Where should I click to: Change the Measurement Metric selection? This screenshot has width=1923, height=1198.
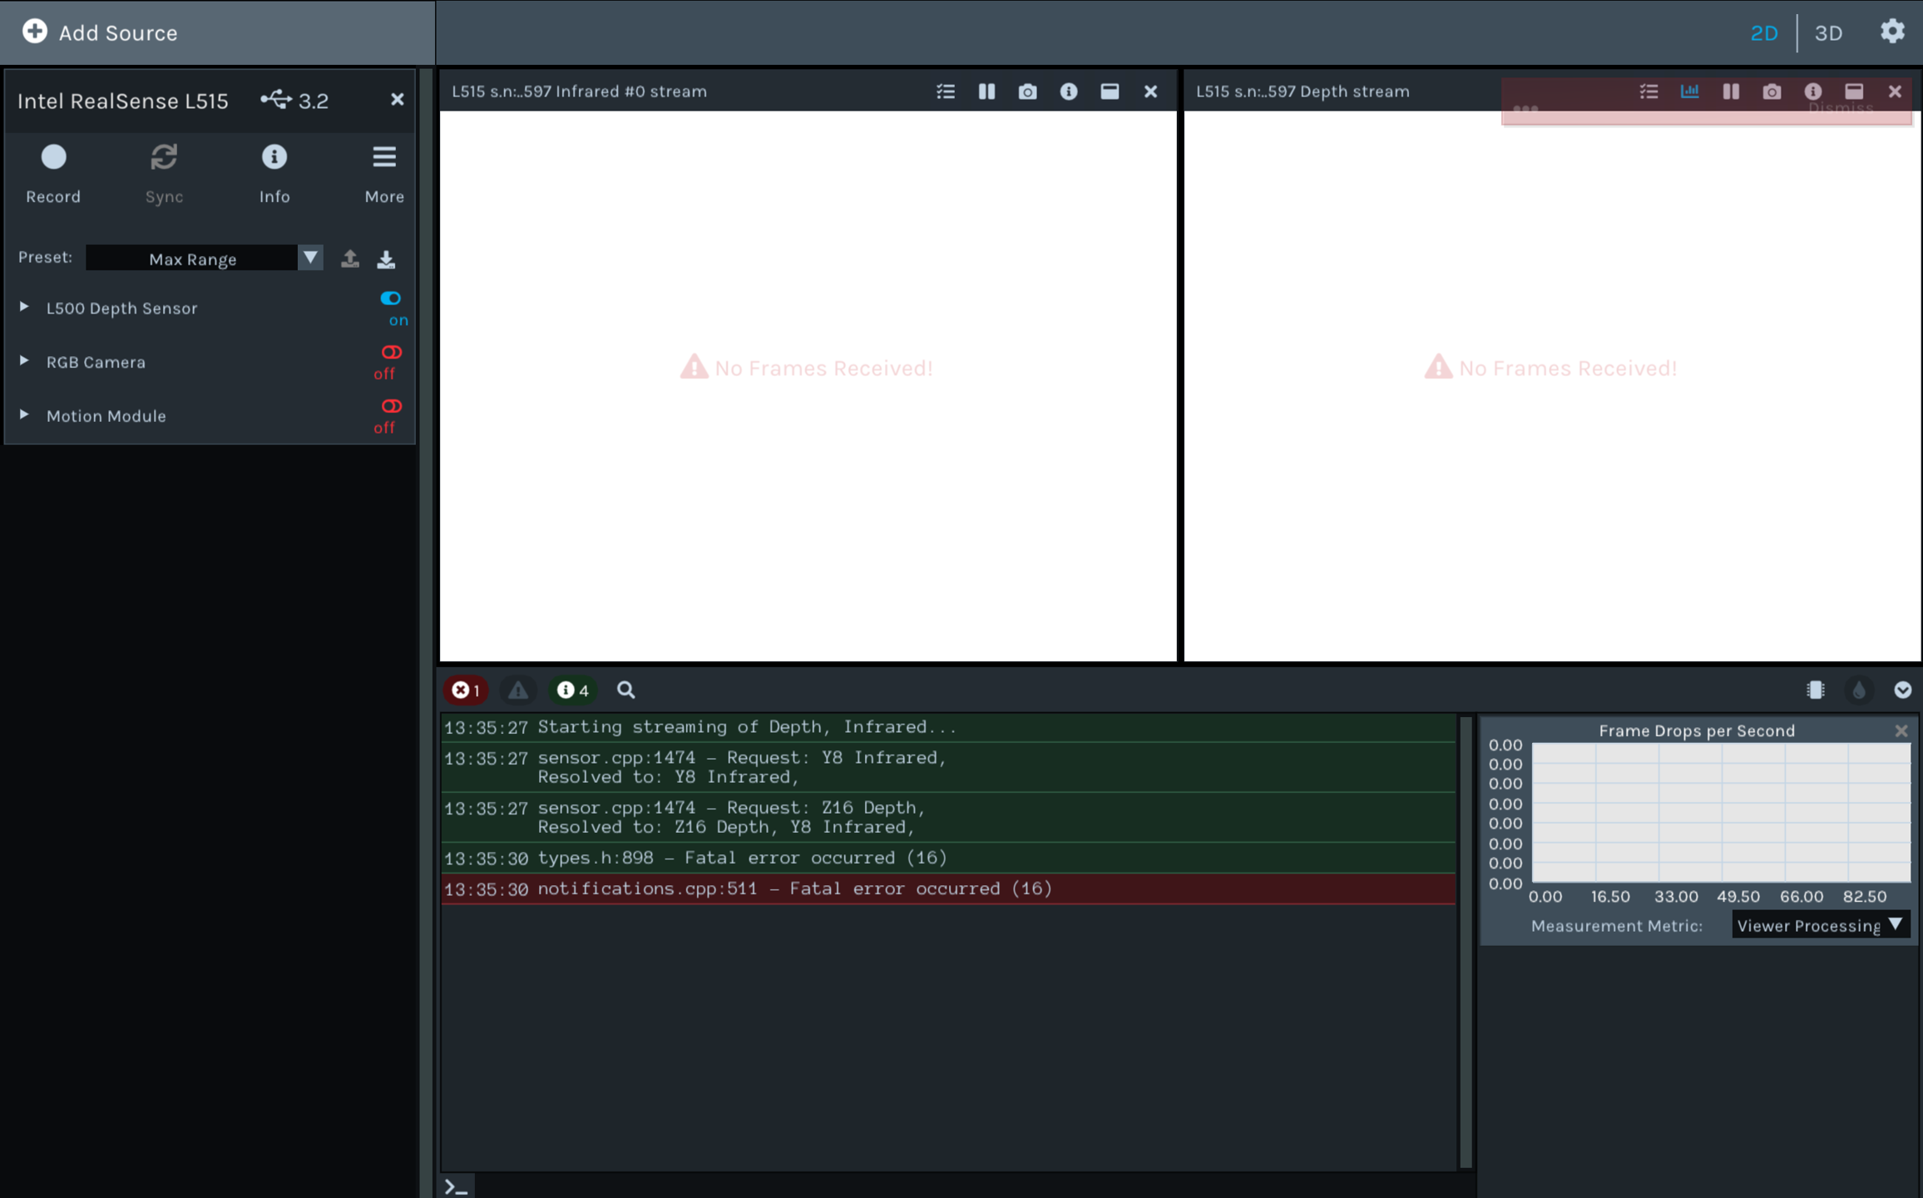pyautogui.click(x=1820, y=924)
